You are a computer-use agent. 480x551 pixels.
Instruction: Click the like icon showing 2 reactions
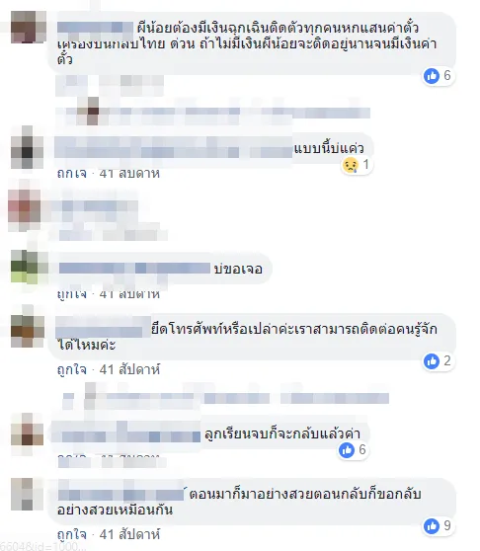tap(432, 361)
